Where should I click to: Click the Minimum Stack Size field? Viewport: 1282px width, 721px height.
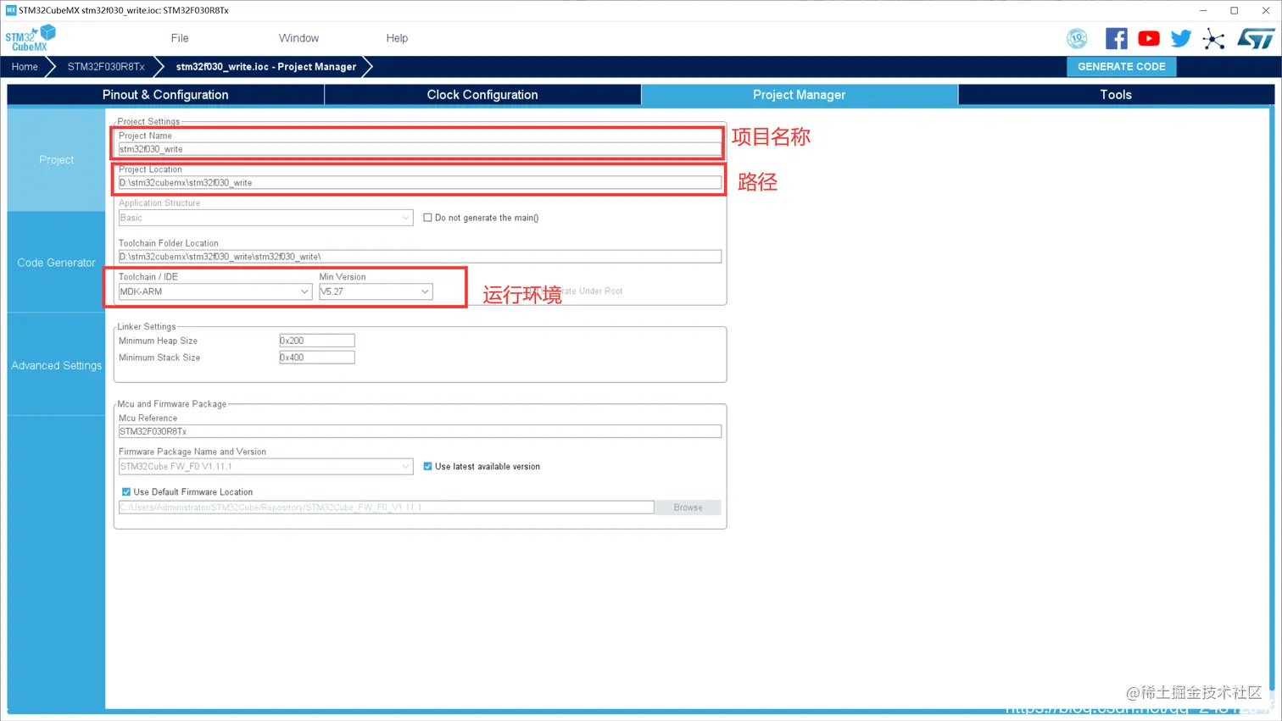click(317, 358)
